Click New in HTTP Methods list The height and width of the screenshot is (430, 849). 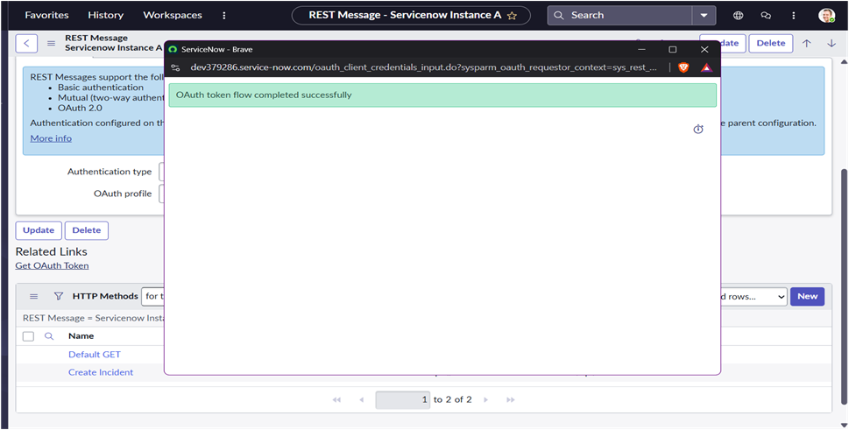807,296
